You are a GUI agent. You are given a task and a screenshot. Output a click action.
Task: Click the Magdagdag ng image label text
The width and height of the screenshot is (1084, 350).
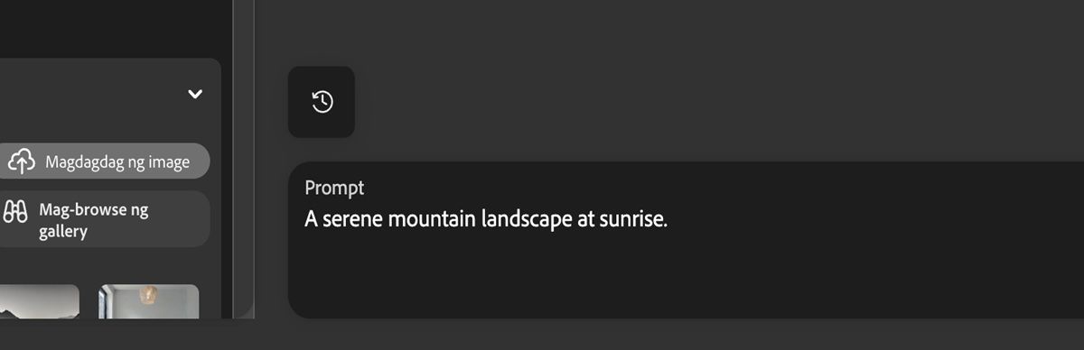click(x=117, y=162)
